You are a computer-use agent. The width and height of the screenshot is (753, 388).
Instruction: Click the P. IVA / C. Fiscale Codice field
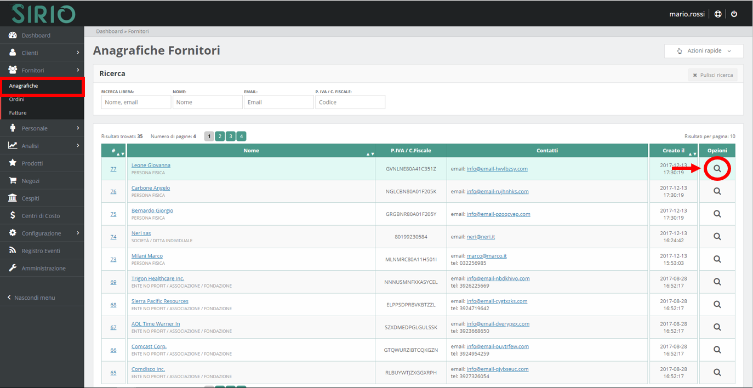click(x=350, y=102)
